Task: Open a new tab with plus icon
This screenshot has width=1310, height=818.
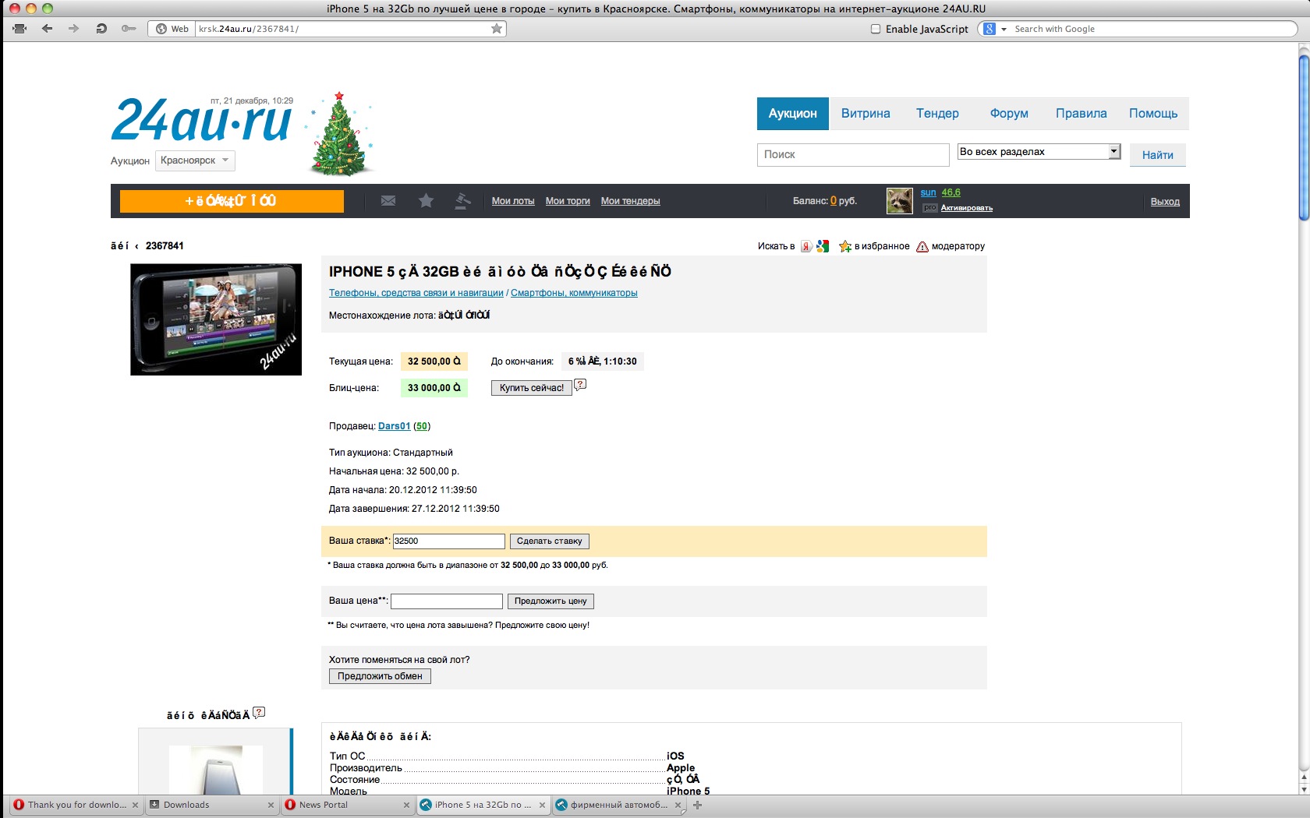Action: tap(698, 805)
